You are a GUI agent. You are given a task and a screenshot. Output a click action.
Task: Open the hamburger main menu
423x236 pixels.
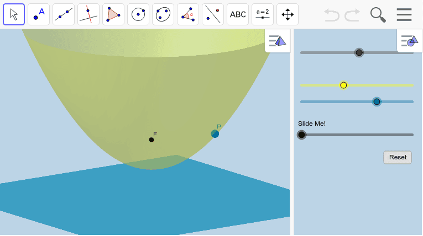pyautogui.click(x=404, y=14)
